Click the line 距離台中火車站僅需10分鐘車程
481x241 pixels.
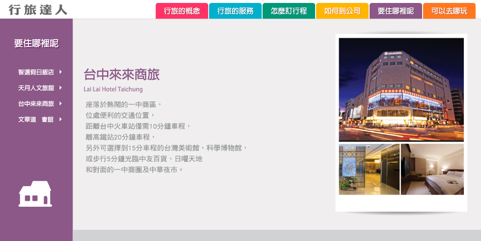(x=138, y=126)
